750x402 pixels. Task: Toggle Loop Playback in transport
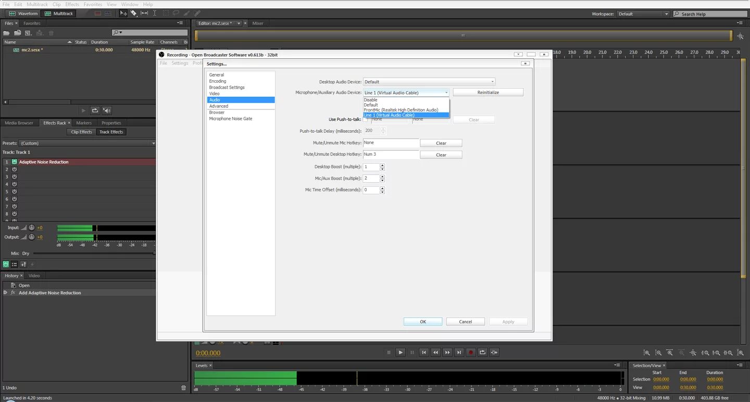[482, 353]
